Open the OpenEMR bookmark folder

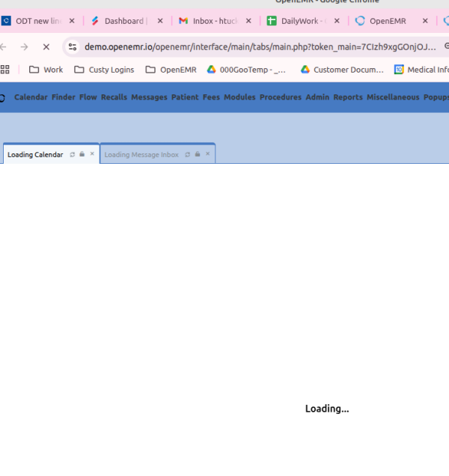[171, 70]
